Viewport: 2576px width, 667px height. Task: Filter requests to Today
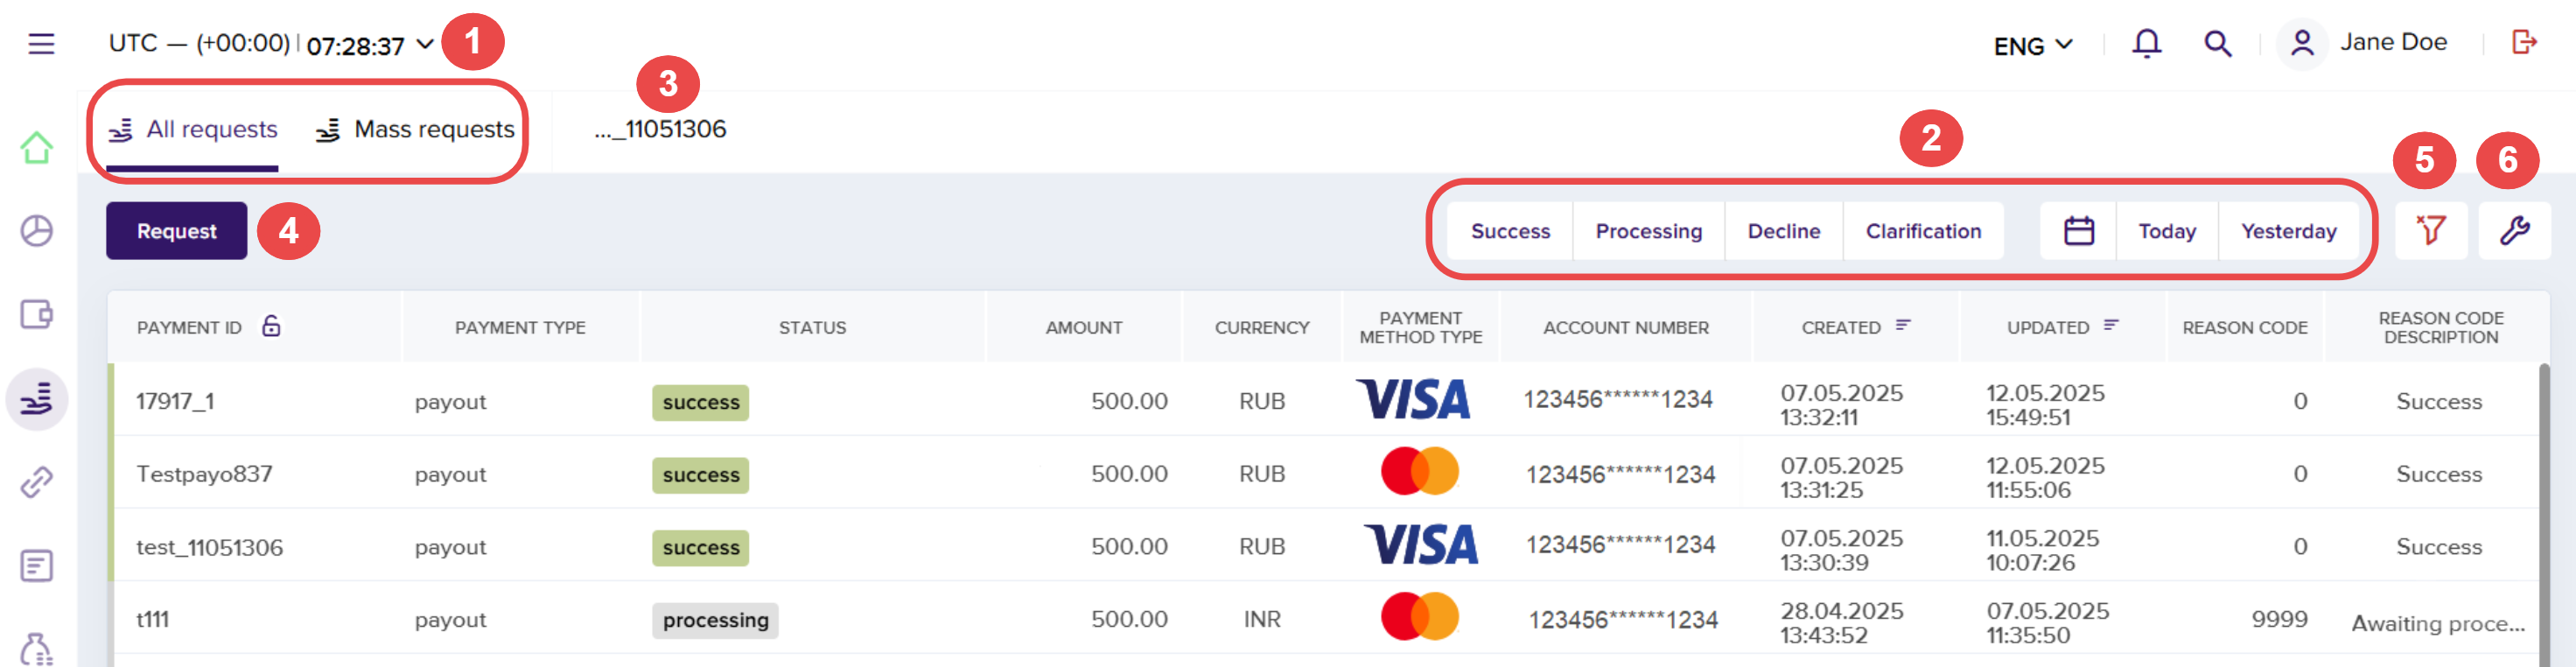[x=2167, y=231]
